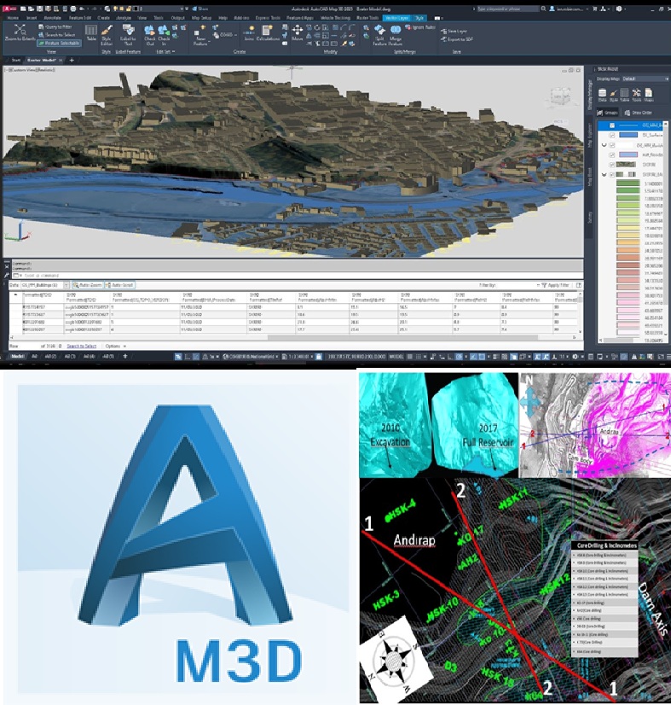Toggle the Auto-Scroll button in data table

[119, 285]
